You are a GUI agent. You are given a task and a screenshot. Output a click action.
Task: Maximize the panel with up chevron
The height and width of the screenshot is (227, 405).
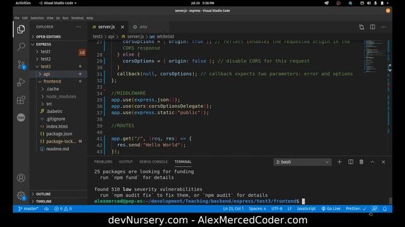click(372, 162)
